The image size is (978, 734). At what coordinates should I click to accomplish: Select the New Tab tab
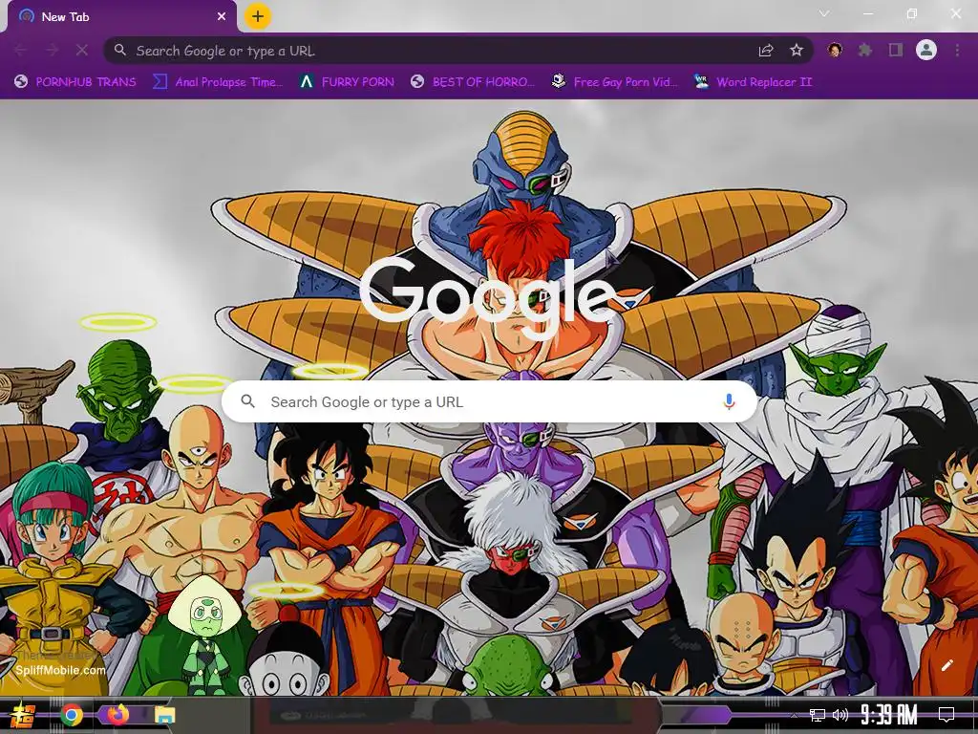tap(122, 17)
